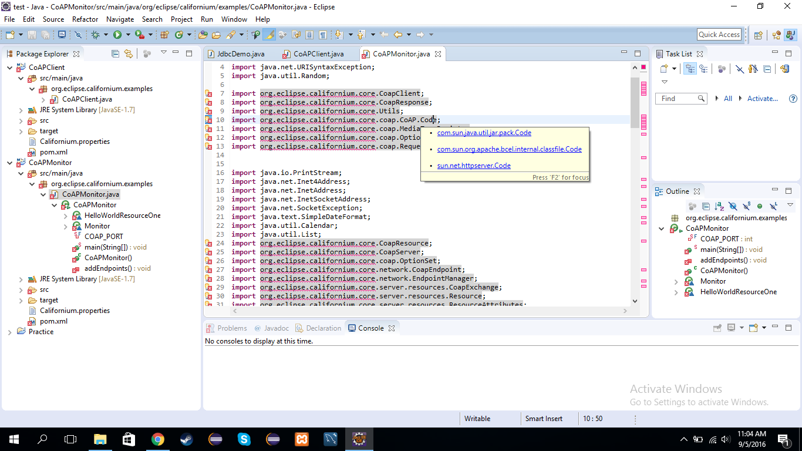
Task: Expand CoAPMonitor's JRE System Library node
Action: (21, 279)
